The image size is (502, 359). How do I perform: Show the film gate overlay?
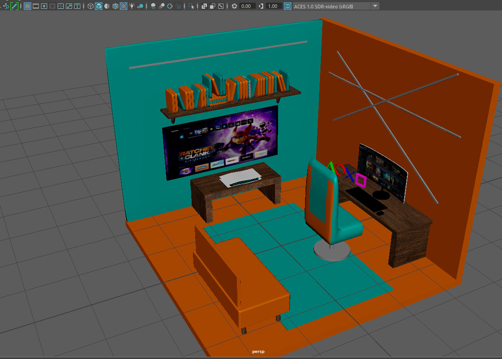pos(36,6)
